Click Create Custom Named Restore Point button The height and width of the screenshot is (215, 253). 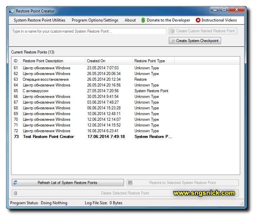coord(203,31)
